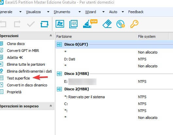
Task: Click the Elimina definitivamente i dati icon
Action: coord(2,71)
